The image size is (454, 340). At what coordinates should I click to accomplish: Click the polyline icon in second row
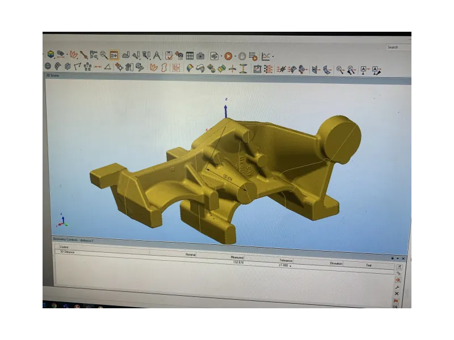point(77,67)
